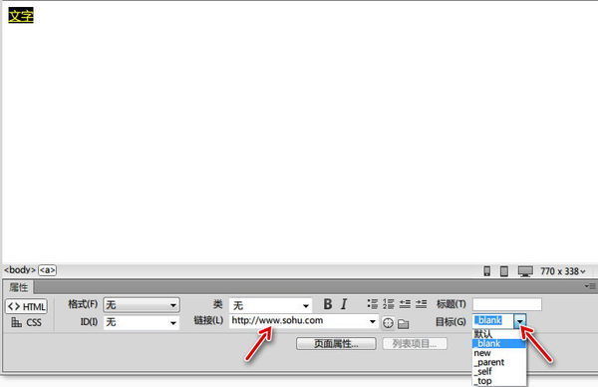
Task: Expand the 格式(F) format dropdown
Action: click(x=142, y=305)
